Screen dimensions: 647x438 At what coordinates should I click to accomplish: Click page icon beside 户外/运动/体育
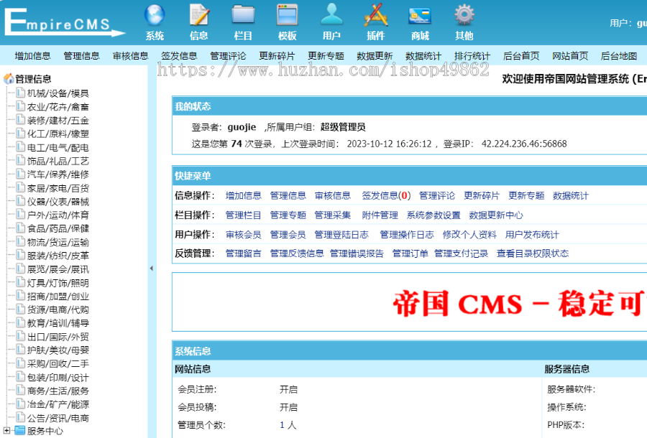21,214
